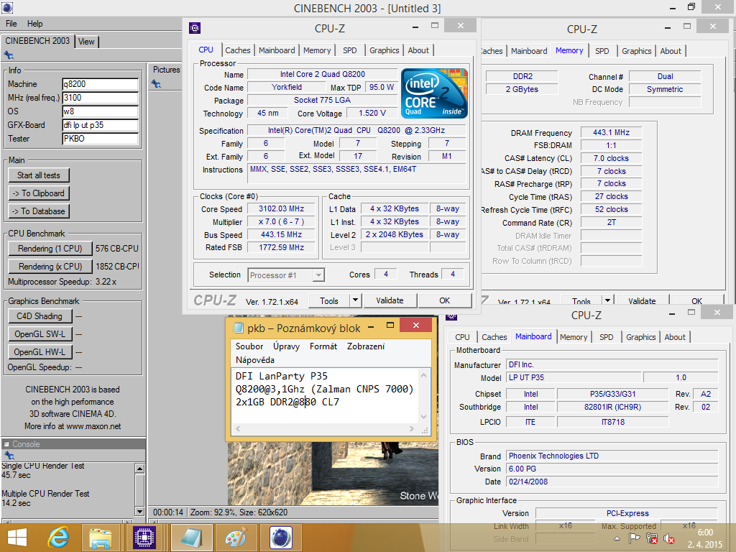Open the Tools dropdown arrow in CPU-Z CPU window

coord(355,300)
